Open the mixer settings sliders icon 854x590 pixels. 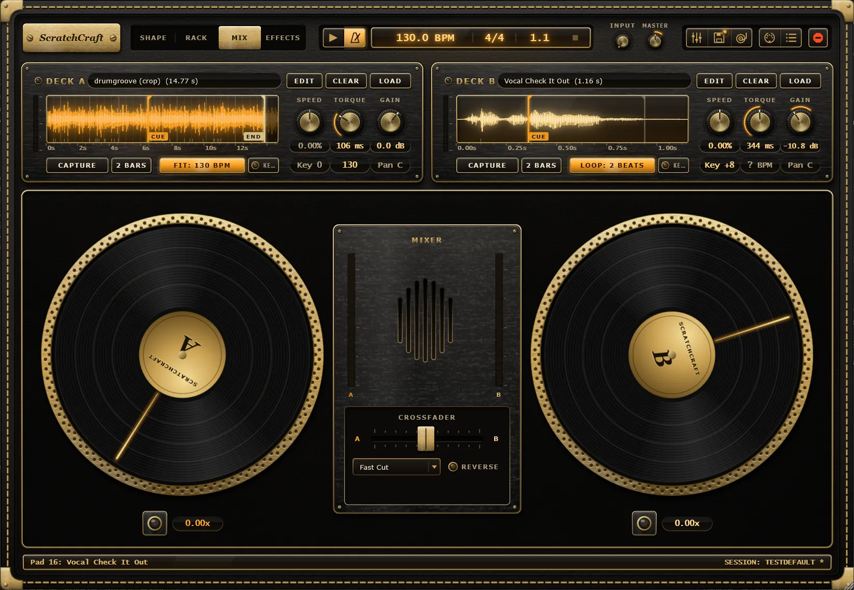click(x=697, y=38)
